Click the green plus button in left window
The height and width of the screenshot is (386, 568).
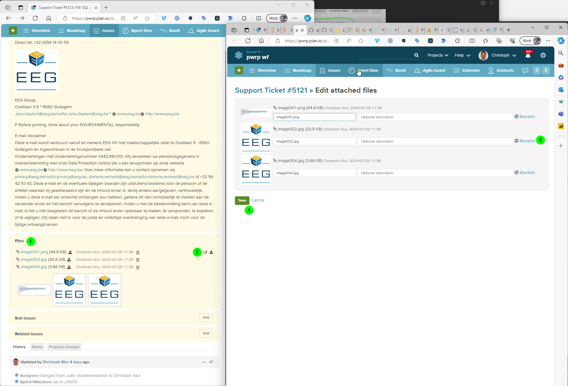coord(13,30)
